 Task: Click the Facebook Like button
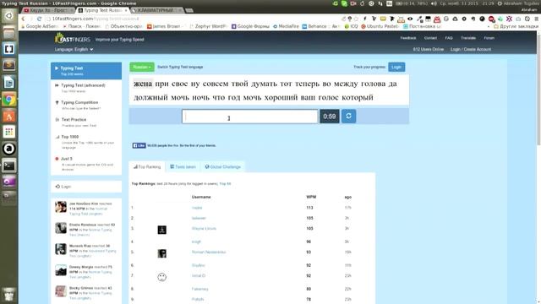[x=139, y=145]
